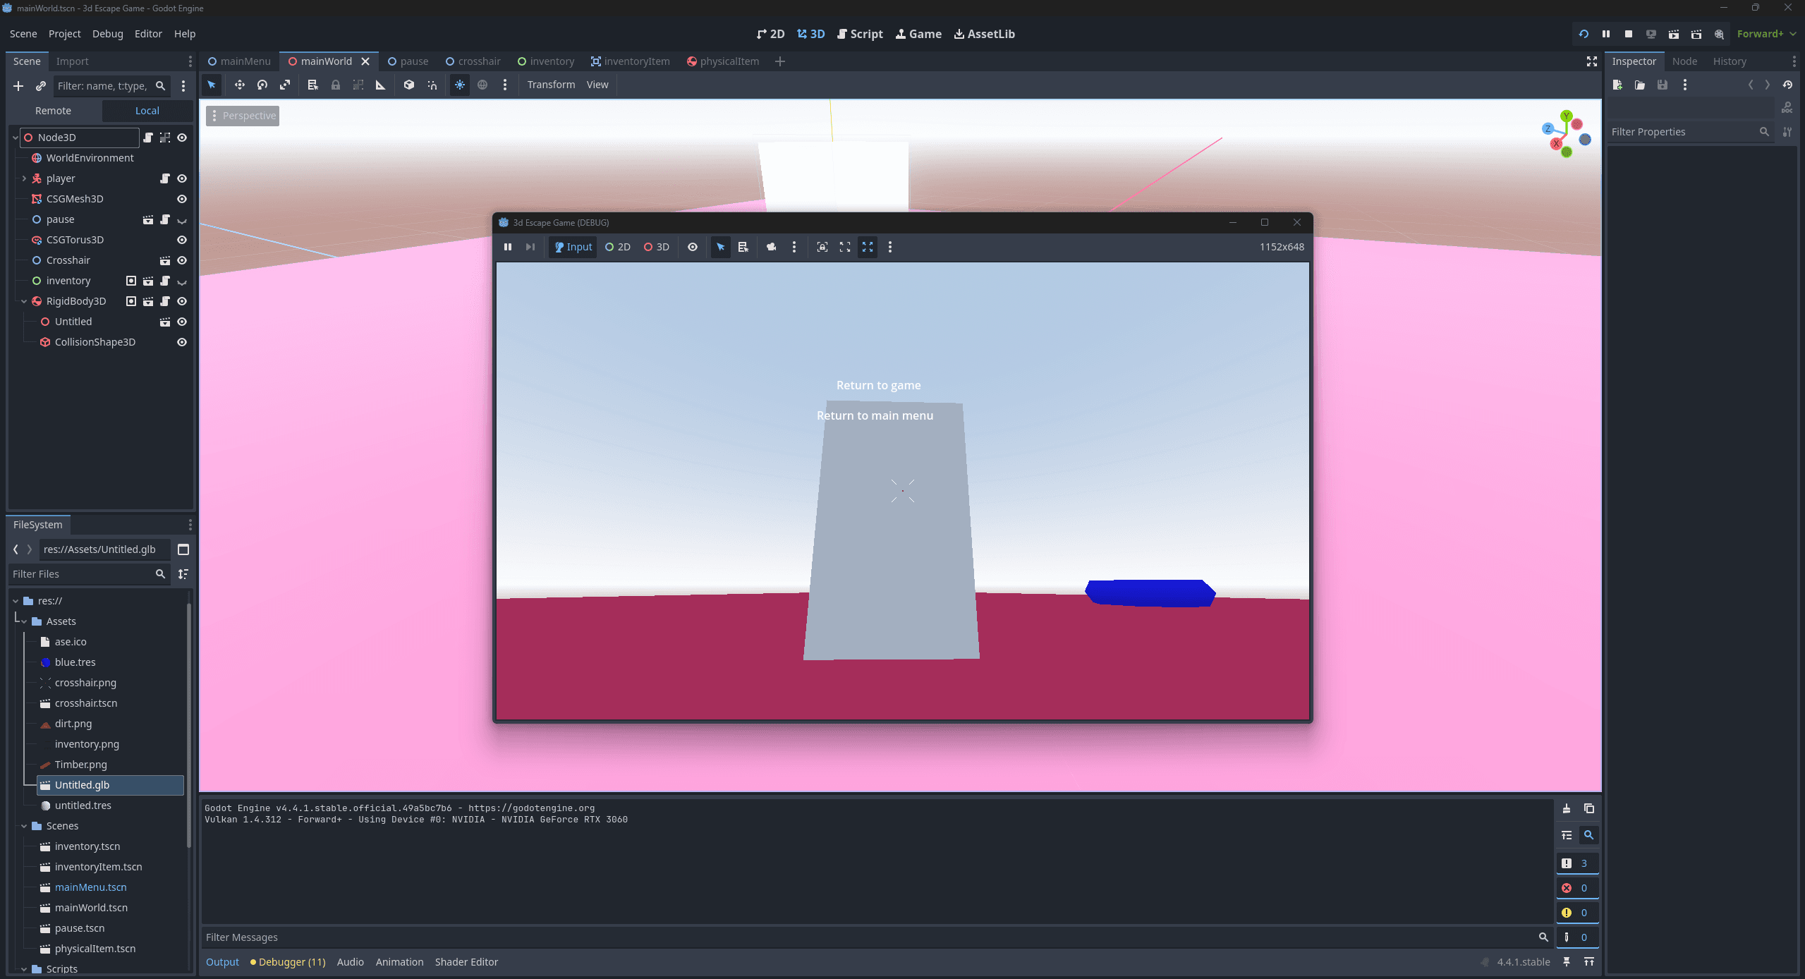Image resolution: width=1805 pixels, height=979 pixels.
Task: Click next frame button in game window
Action: pos(530,247)
